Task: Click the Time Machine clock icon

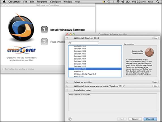Action: (x=109, y=2)
